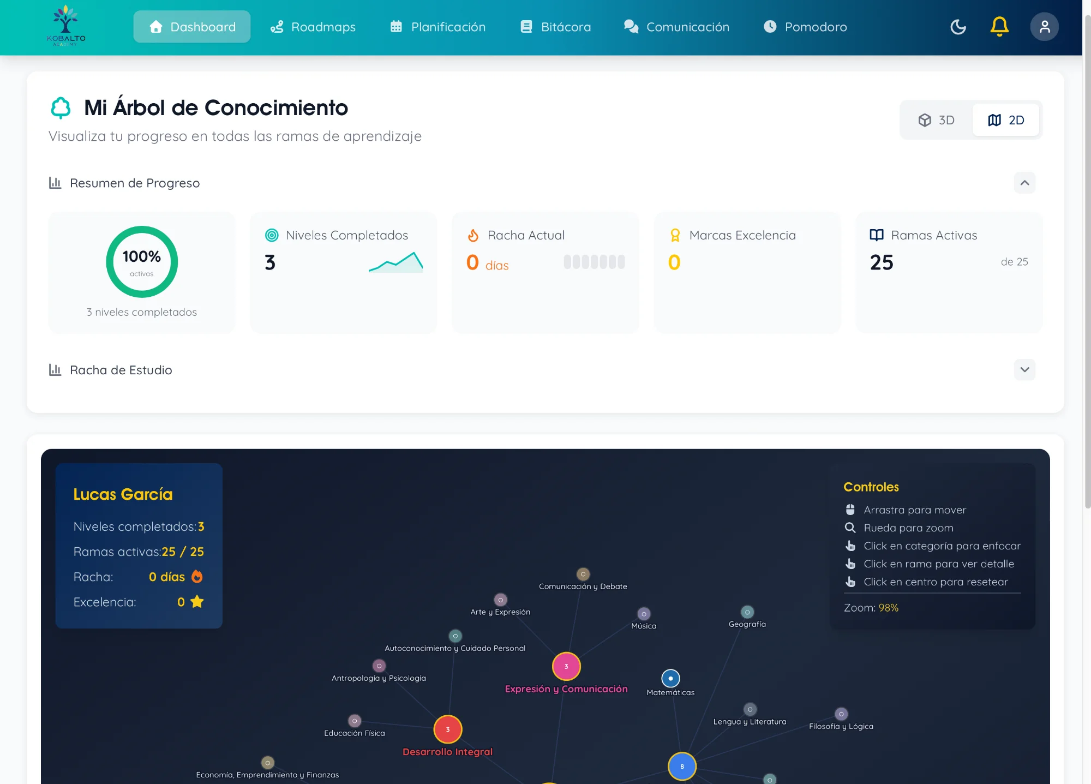Select the red Desarrollo Integral node
This screenshot has width=1091, height=784.
pyautogui.click(x=448, y=729)
